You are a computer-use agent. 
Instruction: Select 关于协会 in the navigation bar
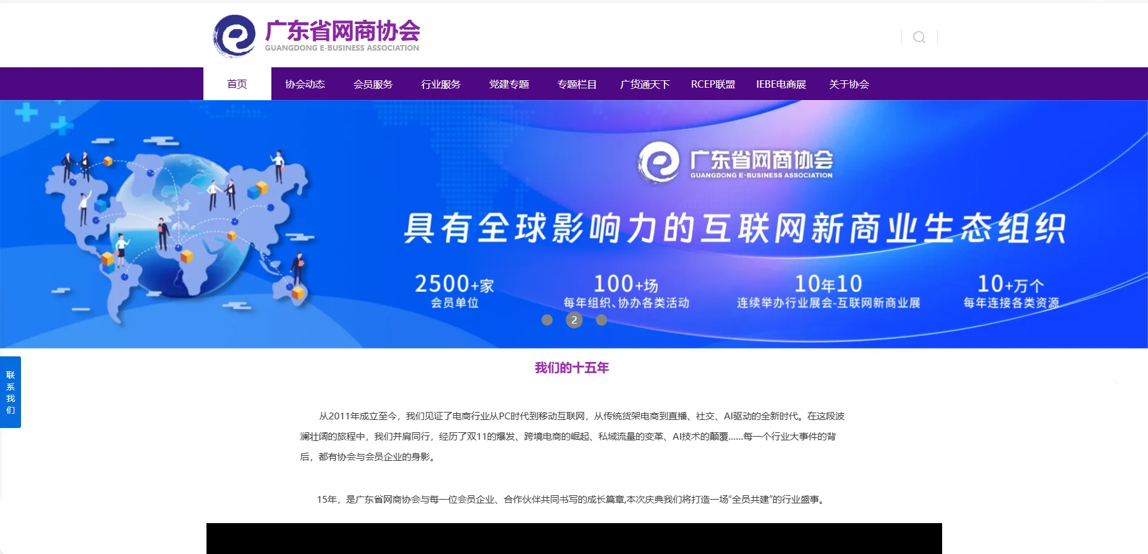(x=849, y=84)
